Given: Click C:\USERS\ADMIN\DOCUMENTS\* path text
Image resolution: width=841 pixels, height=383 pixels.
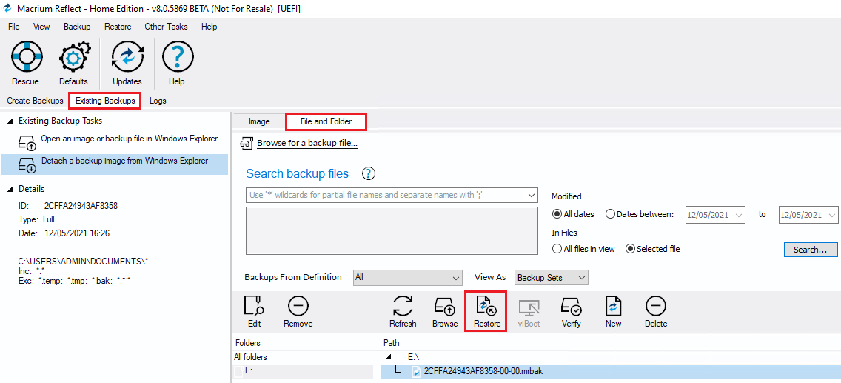Looking at the screenshot, I should [83, 261].
